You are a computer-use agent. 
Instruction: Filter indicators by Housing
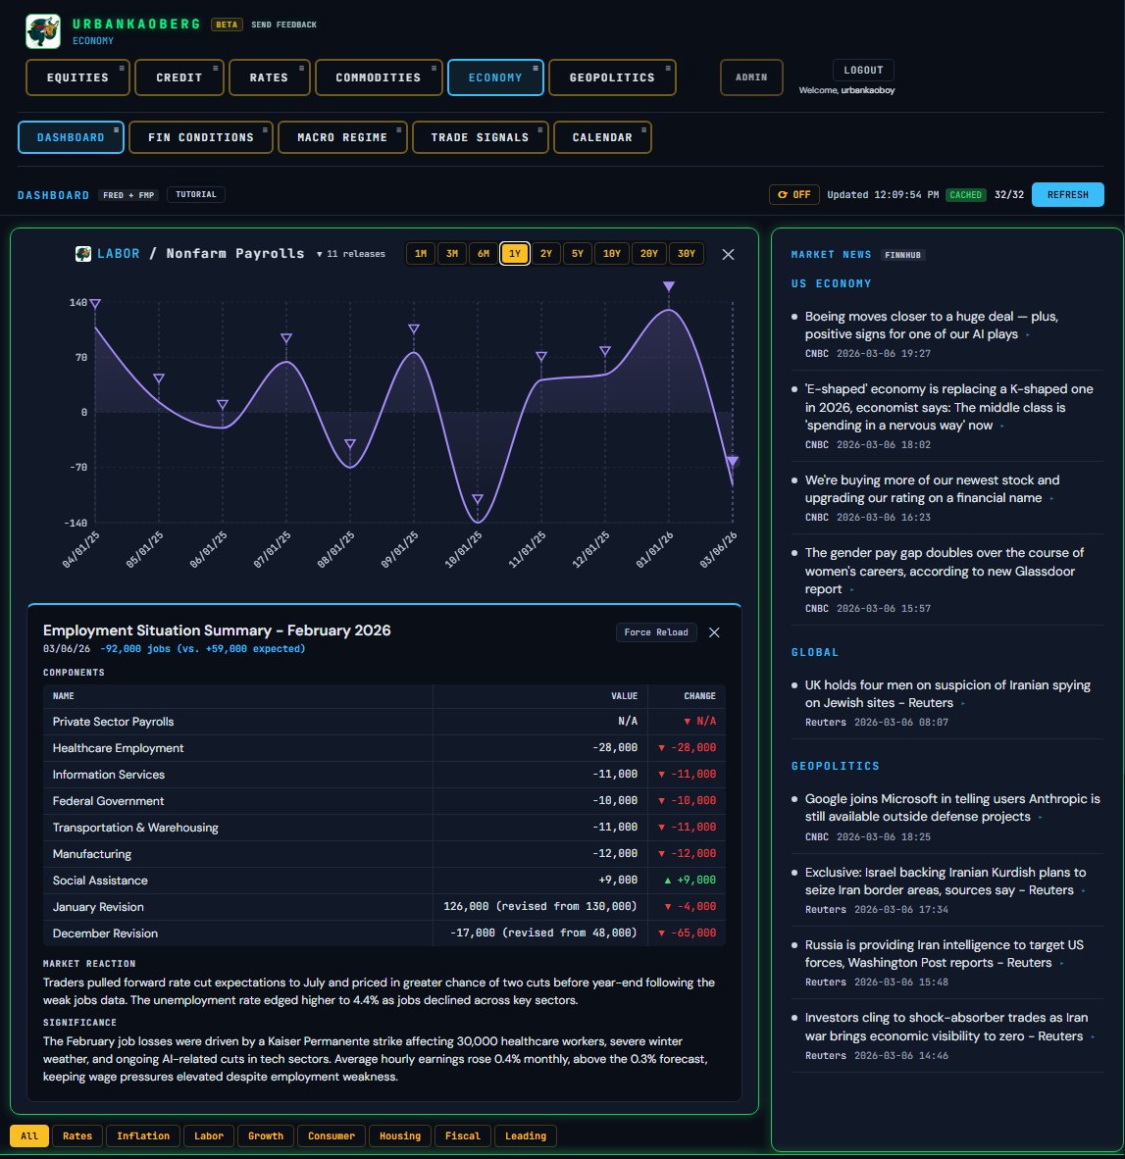tap(400, 1136)
